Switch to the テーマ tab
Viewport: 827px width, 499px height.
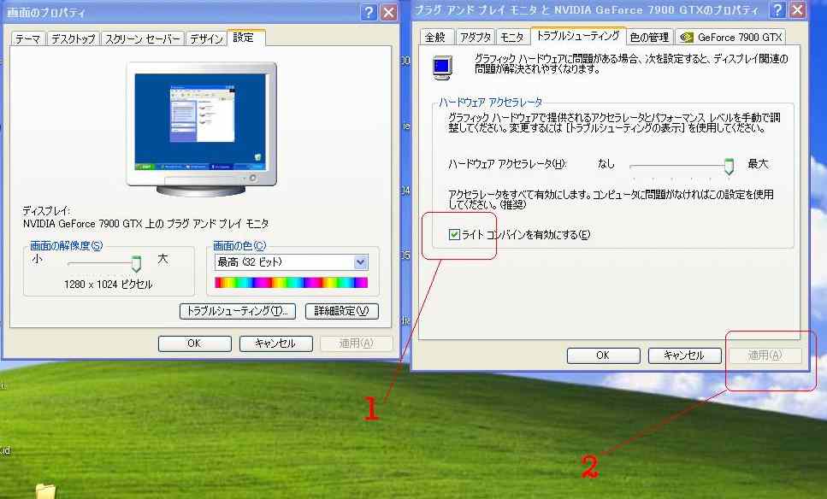[x=27, y=38]
